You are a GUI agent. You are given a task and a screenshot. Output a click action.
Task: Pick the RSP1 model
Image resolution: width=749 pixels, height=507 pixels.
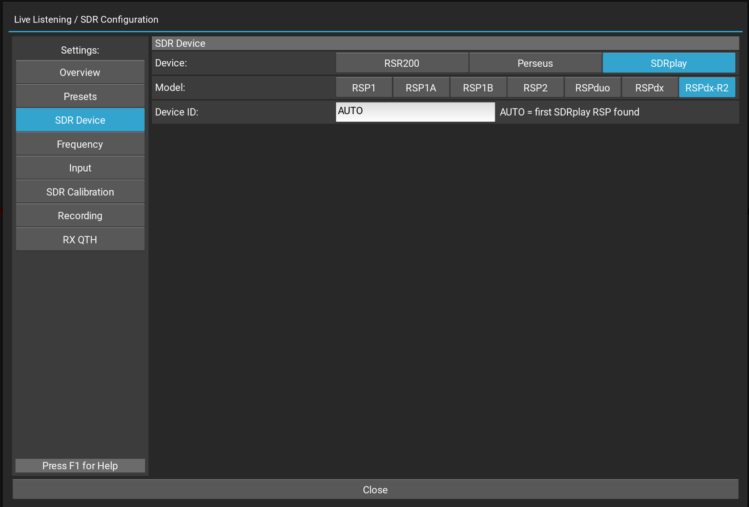pyautogui.click(x=364, y=88)
